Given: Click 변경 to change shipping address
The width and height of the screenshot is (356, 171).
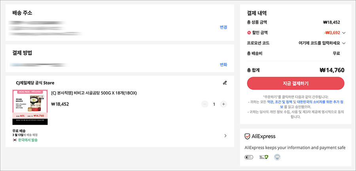Looking at the screenshot, I should click(223, 27).
